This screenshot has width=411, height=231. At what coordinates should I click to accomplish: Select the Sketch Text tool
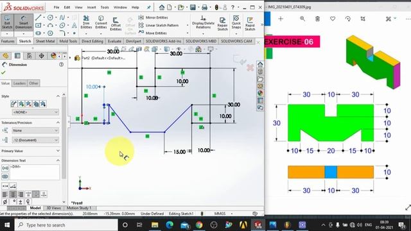pos(74,26)
